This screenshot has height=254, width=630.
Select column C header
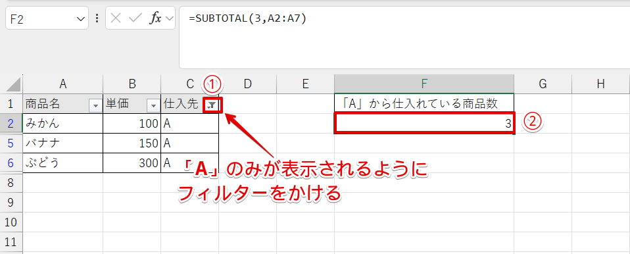click(189, 84)
